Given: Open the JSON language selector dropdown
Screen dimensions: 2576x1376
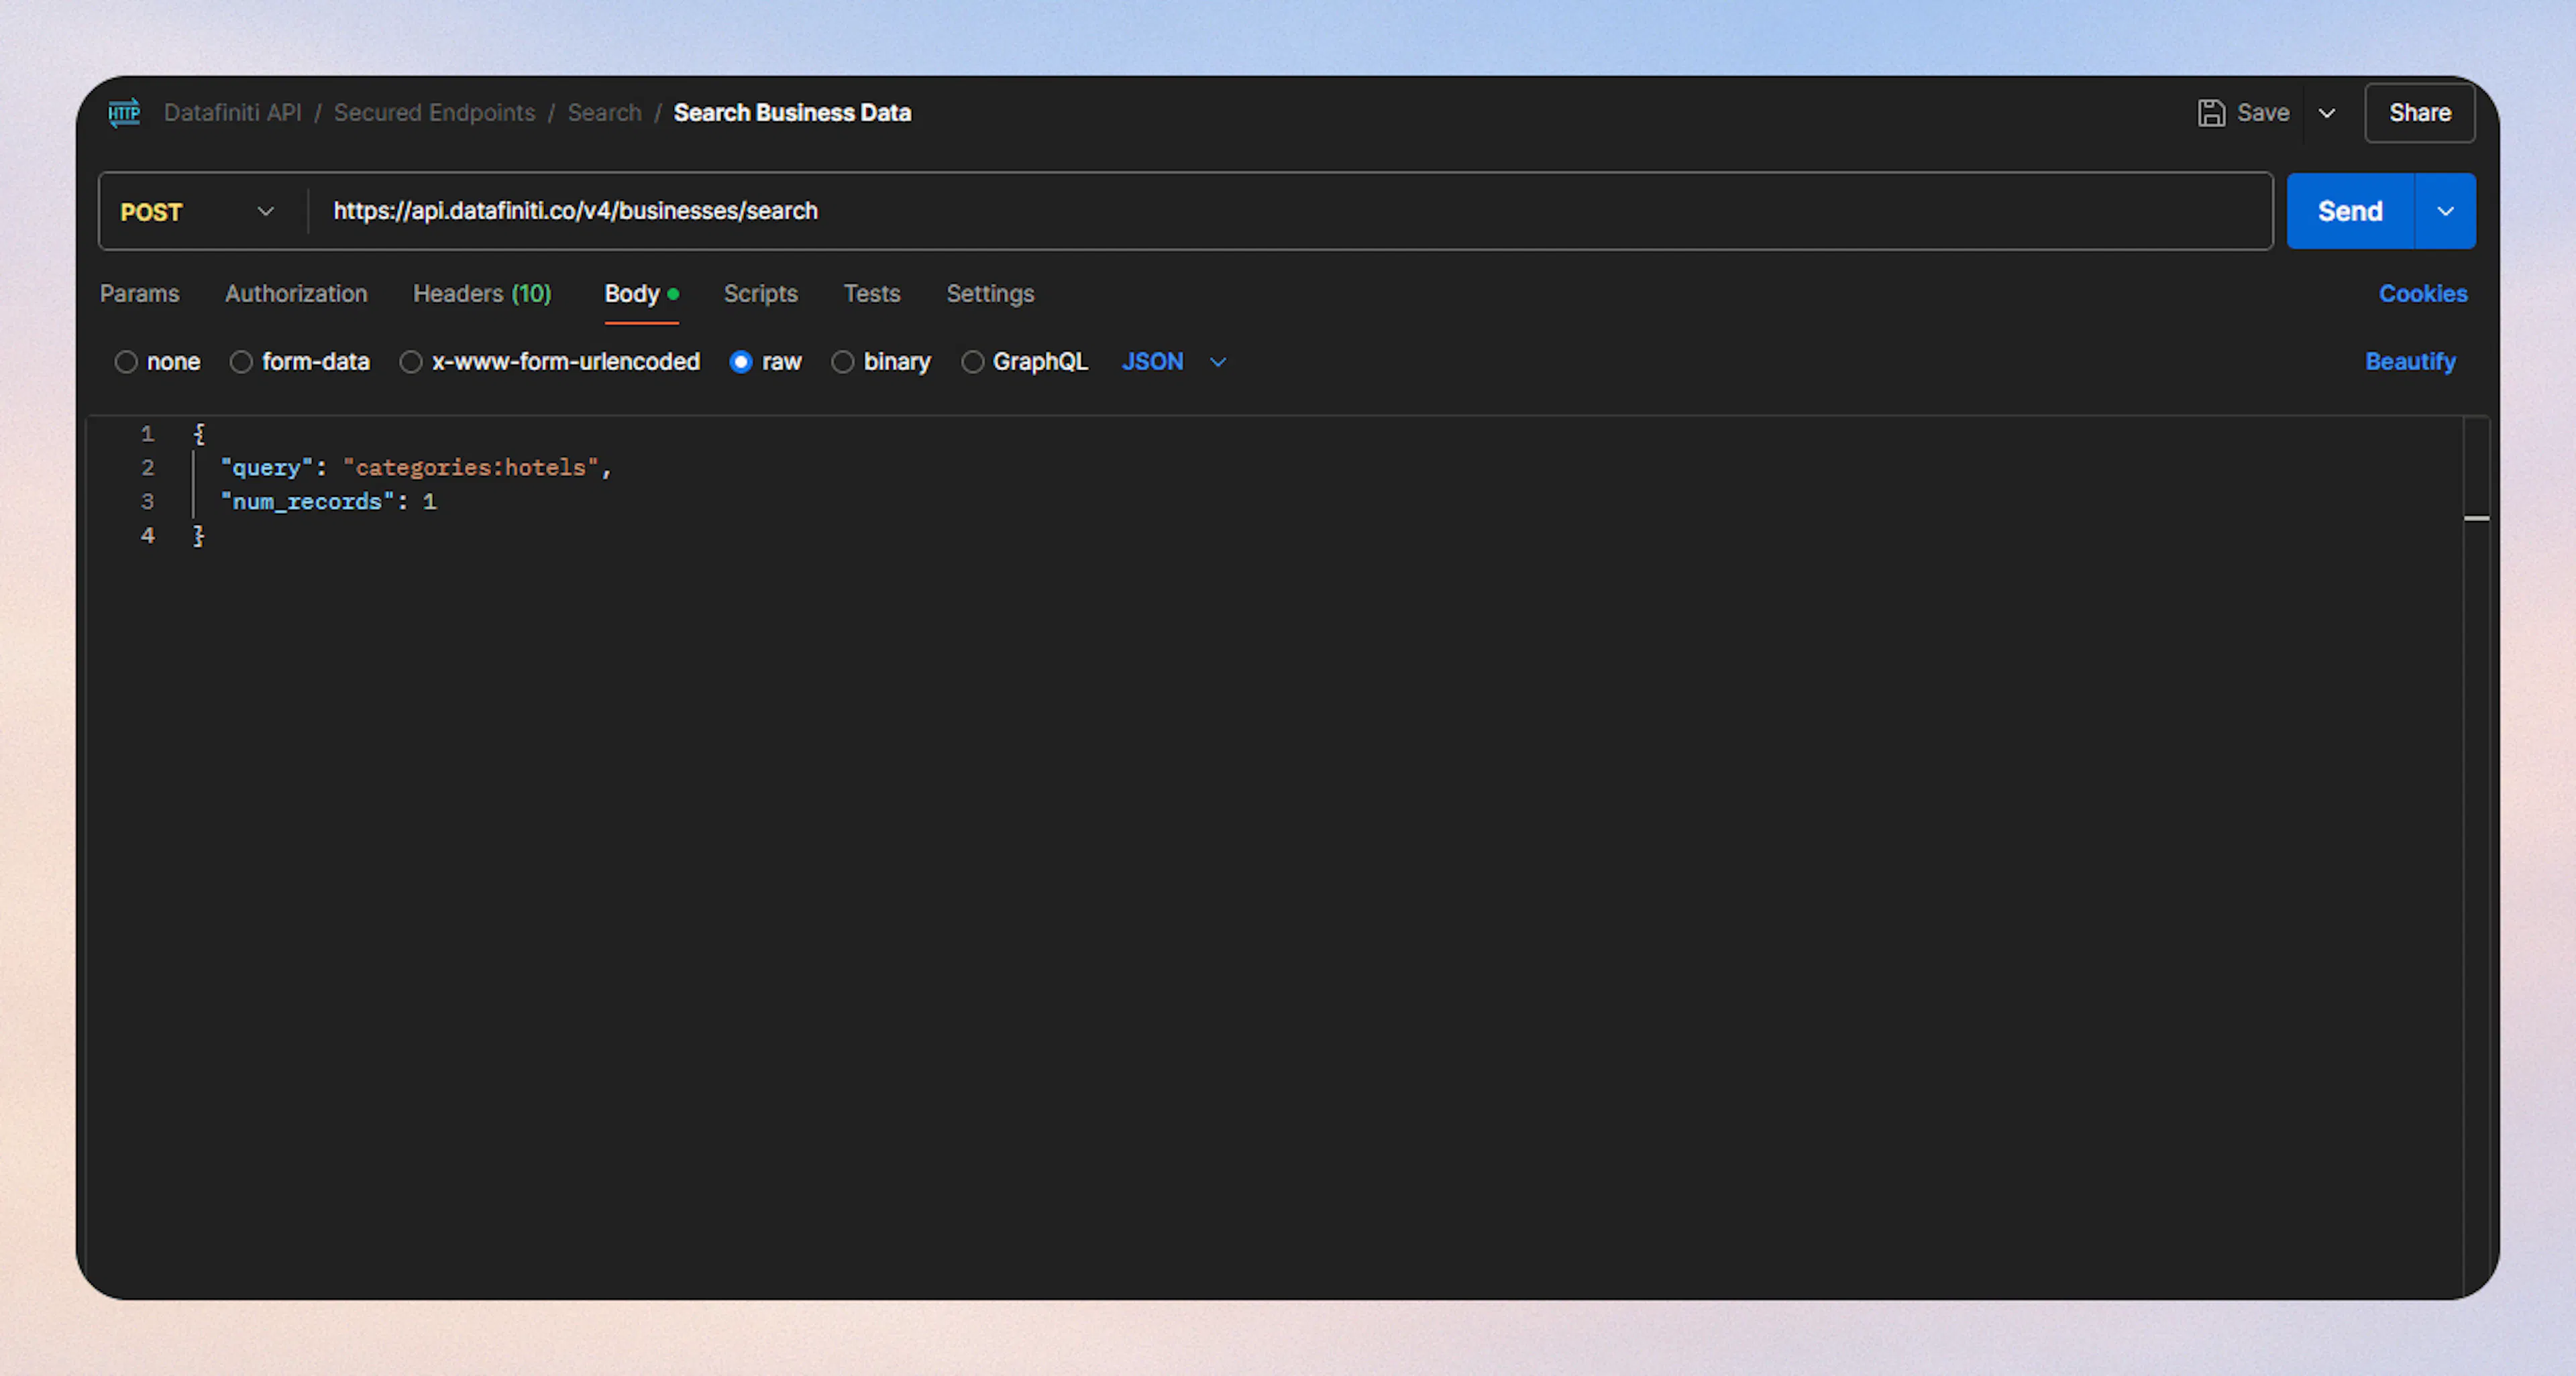Looking at the screenshot, I should click(1217, 361).
